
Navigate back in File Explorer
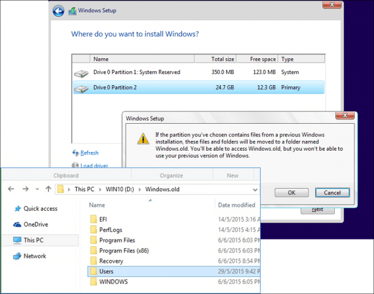pos(11,189)
